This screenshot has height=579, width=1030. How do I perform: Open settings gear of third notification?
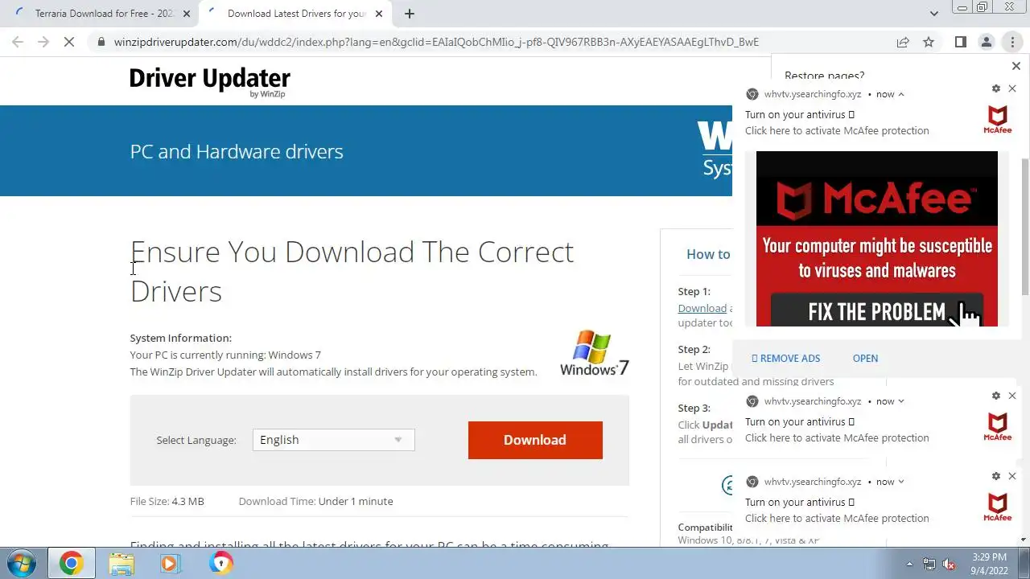[x=996, y=476]
